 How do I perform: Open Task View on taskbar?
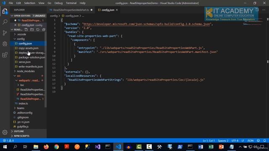[25, 147]
